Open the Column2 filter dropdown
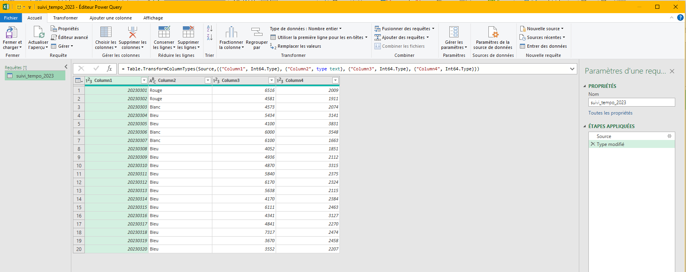This screenshot has width=686, height=272. pyautogui.click(x=208, y=80)
